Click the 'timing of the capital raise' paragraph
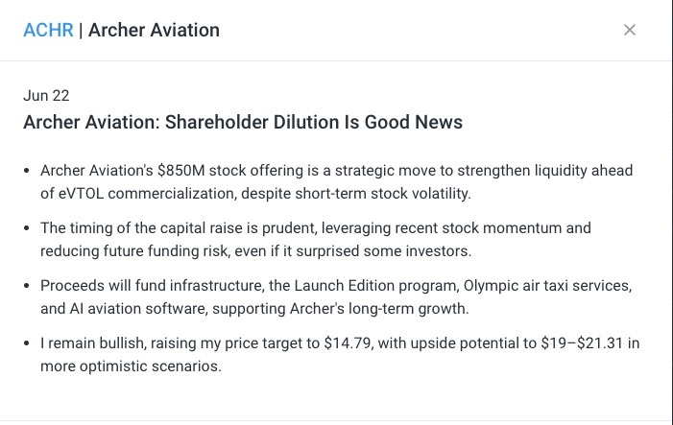The width and height of the screenshot is (673, 425). tap(316, 239)
